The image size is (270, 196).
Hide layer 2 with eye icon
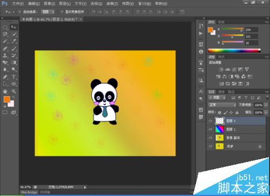pos(211,121)
